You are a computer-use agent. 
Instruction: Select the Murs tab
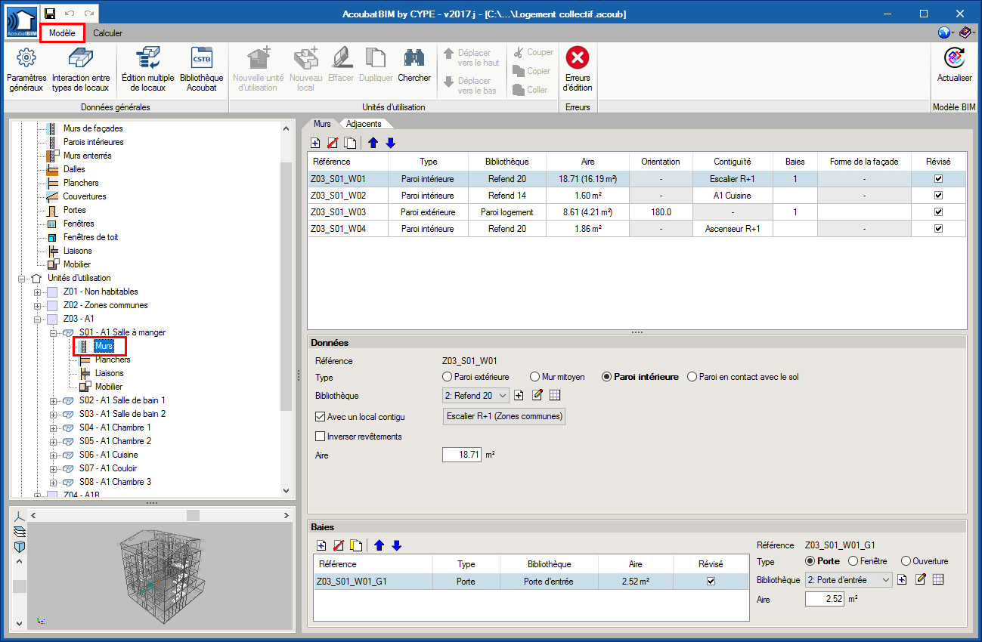322,123
